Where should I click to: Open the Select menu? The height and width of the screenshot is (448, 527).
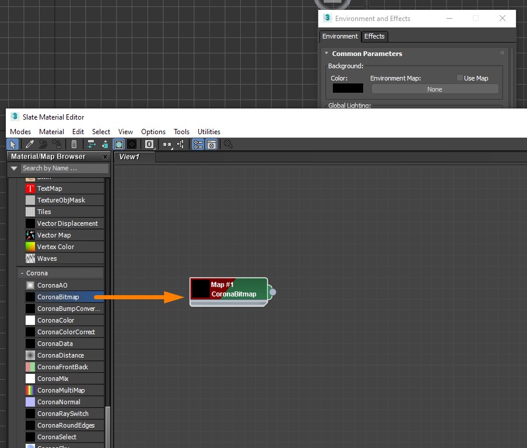(x=101, y=132)
